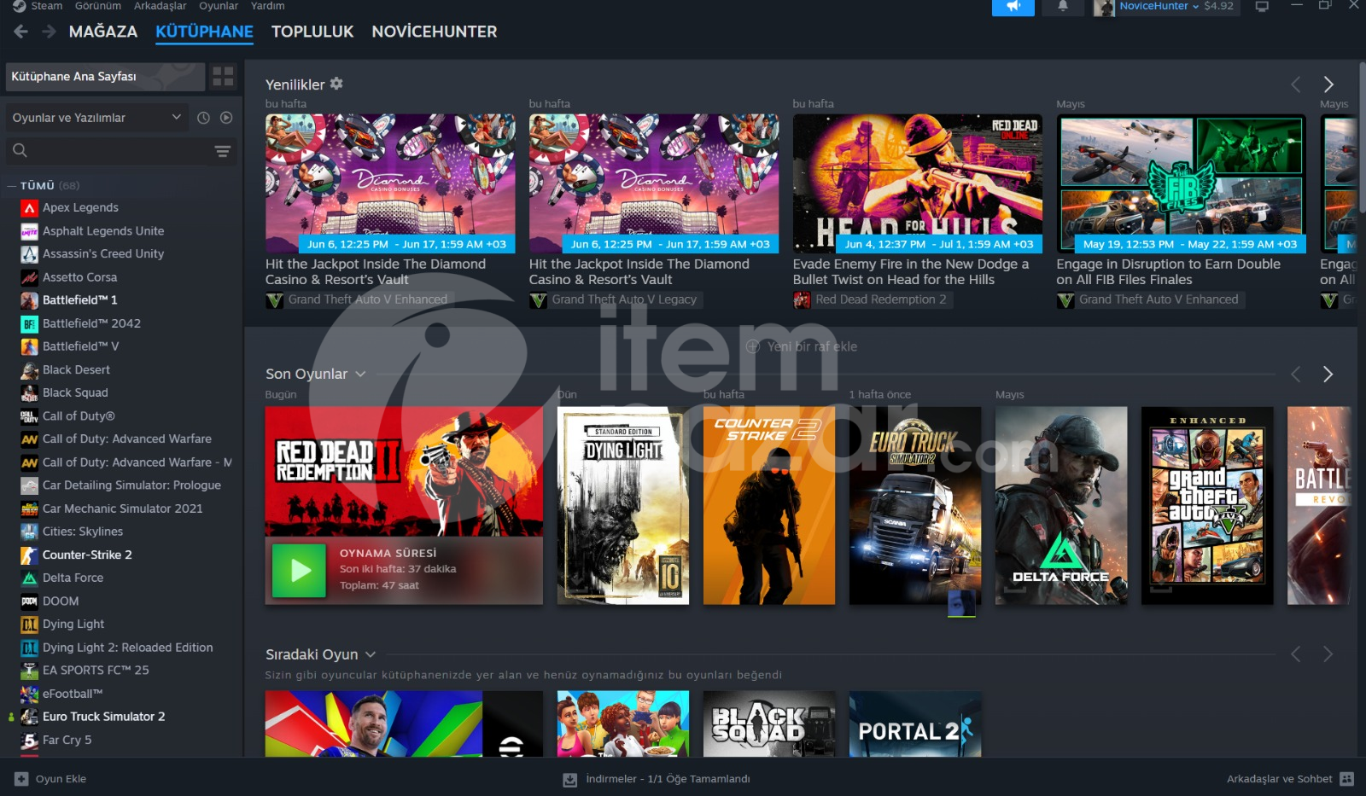Select Counter-Strike 2 in game list
This screenshot has height=796, width=1366.
(x=87, y=555)
